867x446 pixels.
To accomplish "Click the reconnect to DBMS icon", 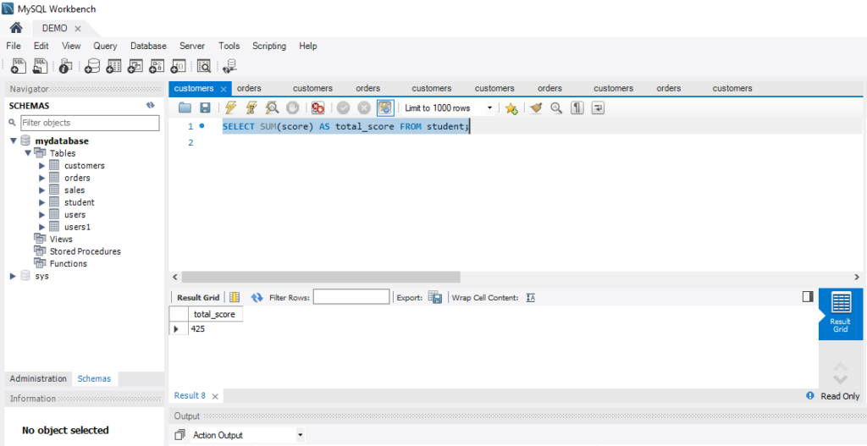I will [229, 67].
